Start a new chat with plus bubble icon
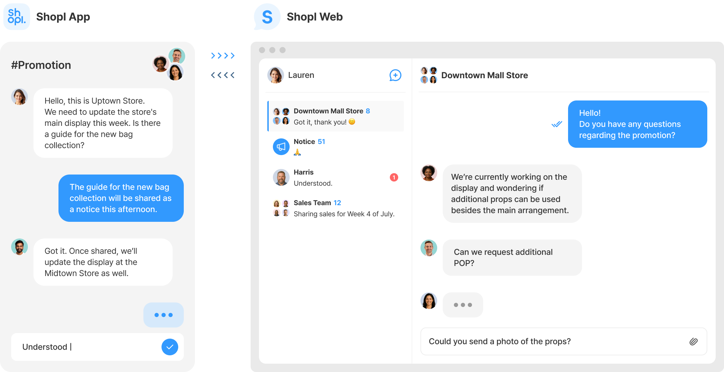 395,75
